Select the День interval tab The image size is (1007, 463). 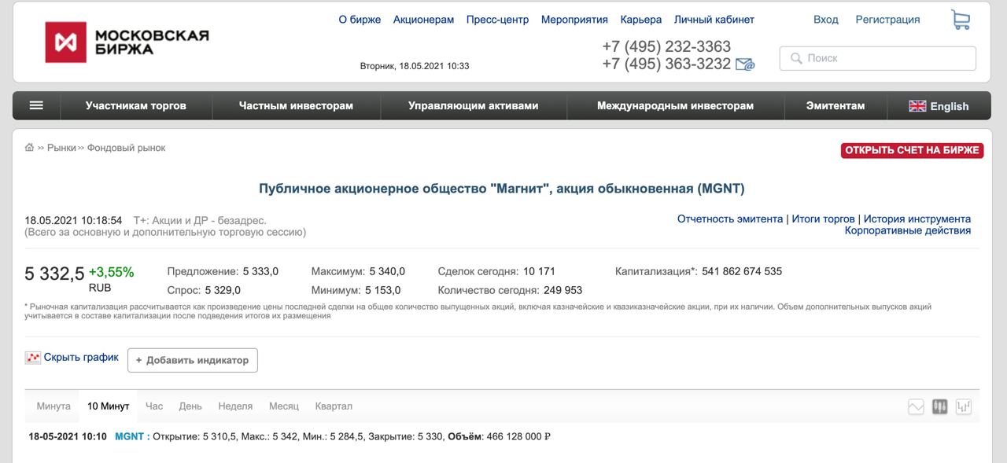190,406
